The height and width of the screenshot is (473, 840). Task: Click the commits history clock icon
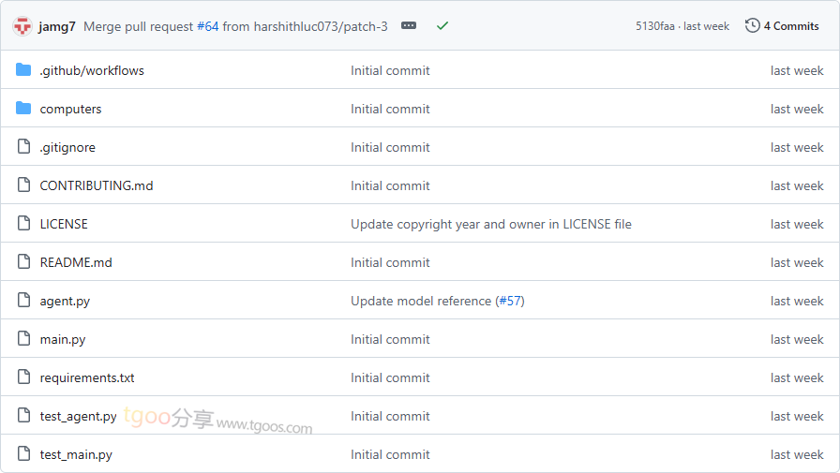tap(752, 26)
